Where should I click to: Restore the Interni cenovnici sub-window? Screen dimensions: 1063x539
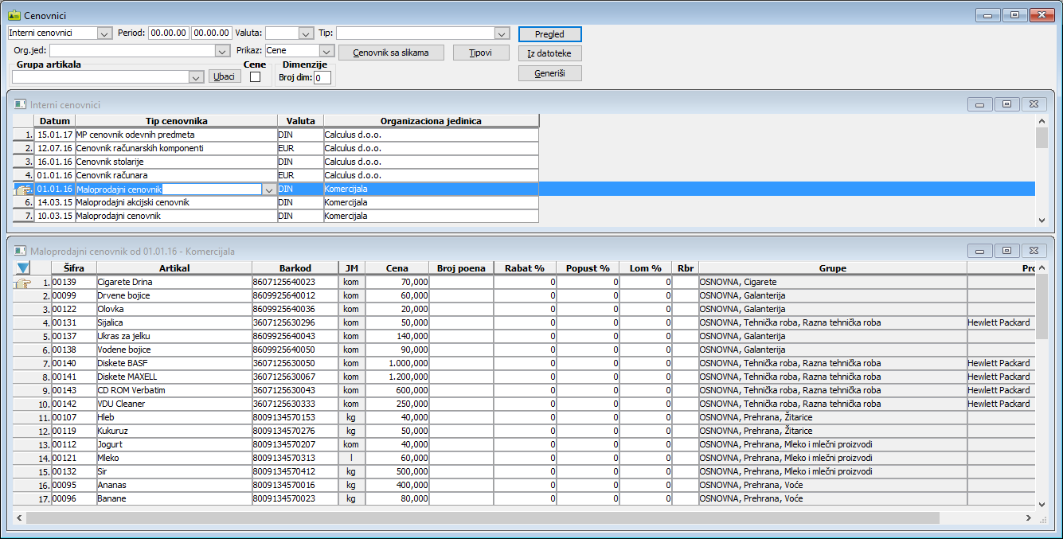pos(1006,104)
